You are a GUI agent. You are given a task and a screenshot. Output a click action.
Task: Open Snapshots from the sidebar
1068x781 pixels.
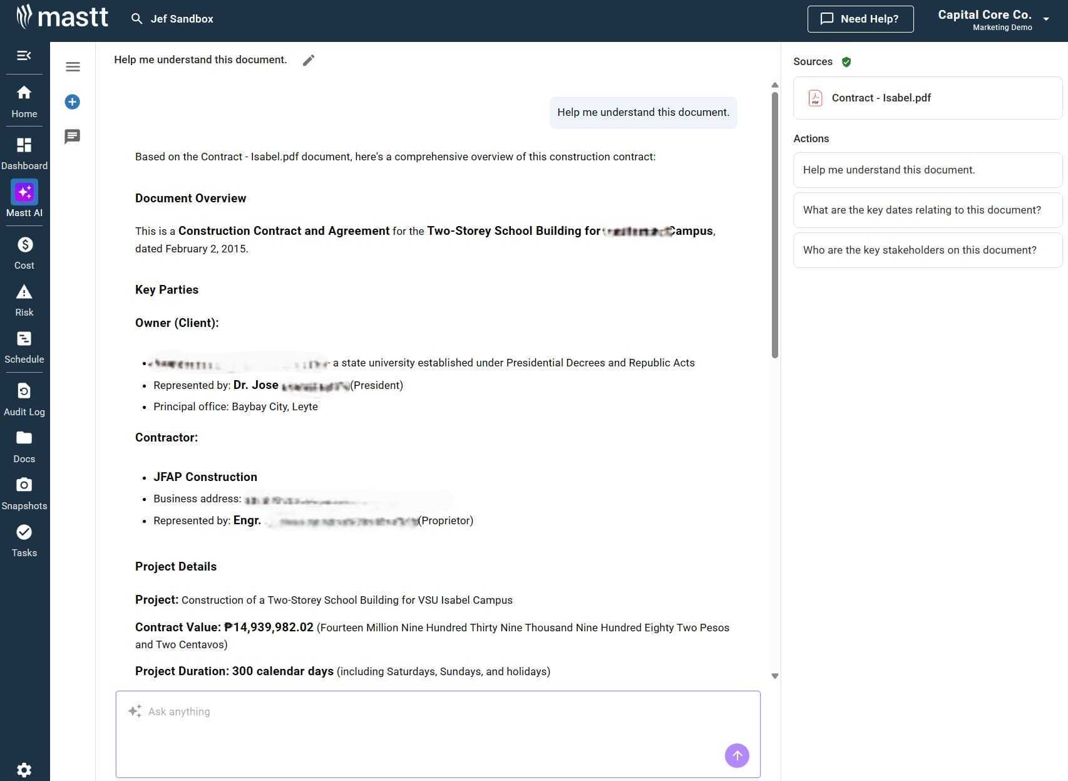[24, 493]
